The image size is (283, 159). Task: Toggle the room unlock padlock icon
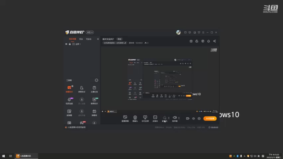tap(197, 41)
